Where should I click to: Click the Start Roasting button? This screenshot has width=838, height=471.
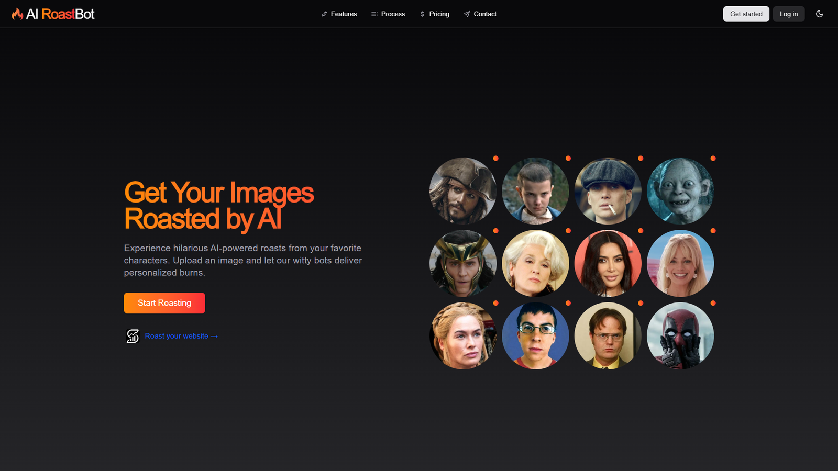164,303
